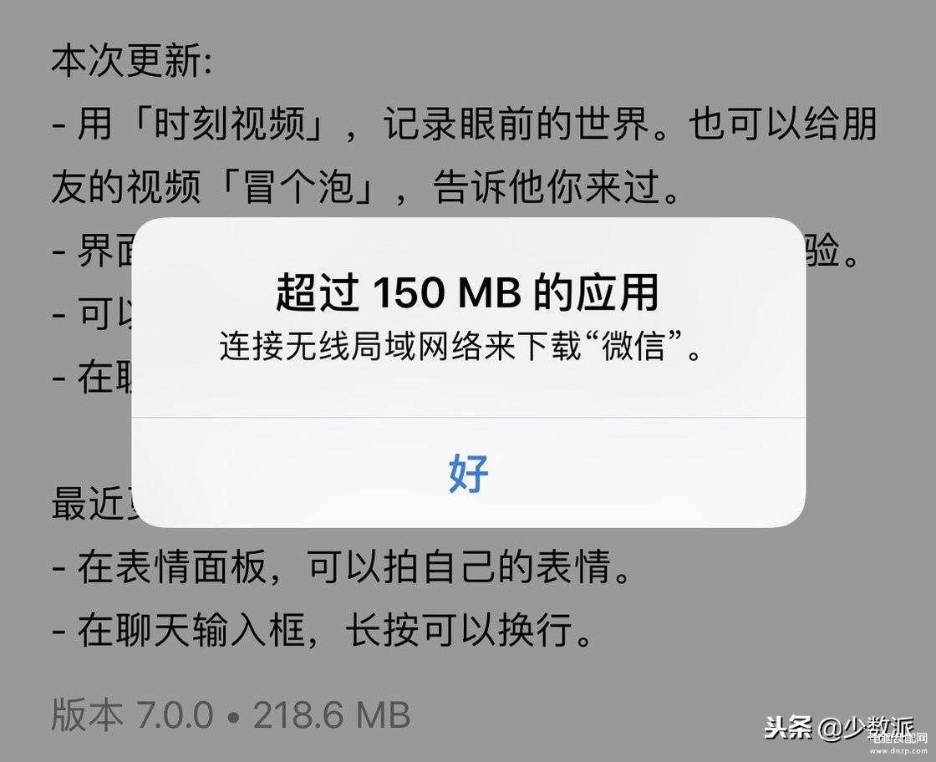Click the 218.6 MB app size text
This screenshot has height=762, width=936.
pos(332,714)
